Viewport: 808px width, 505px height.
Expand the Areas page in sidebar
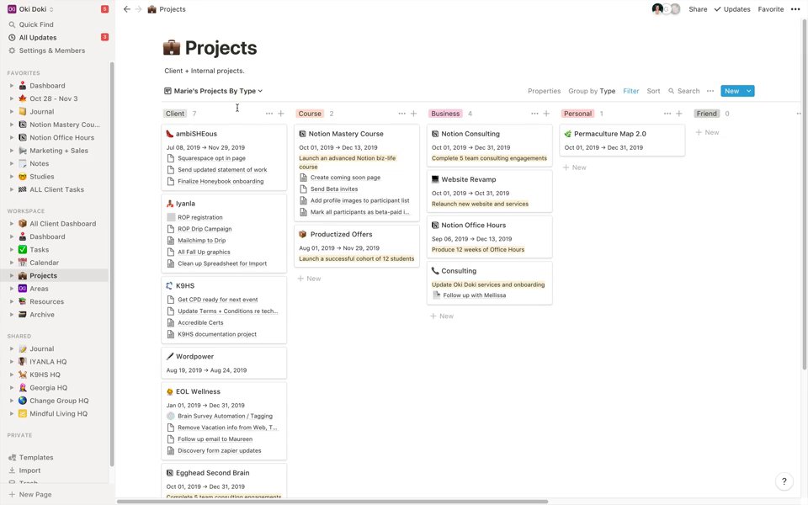pyautogui.click(x=11, y=289)
